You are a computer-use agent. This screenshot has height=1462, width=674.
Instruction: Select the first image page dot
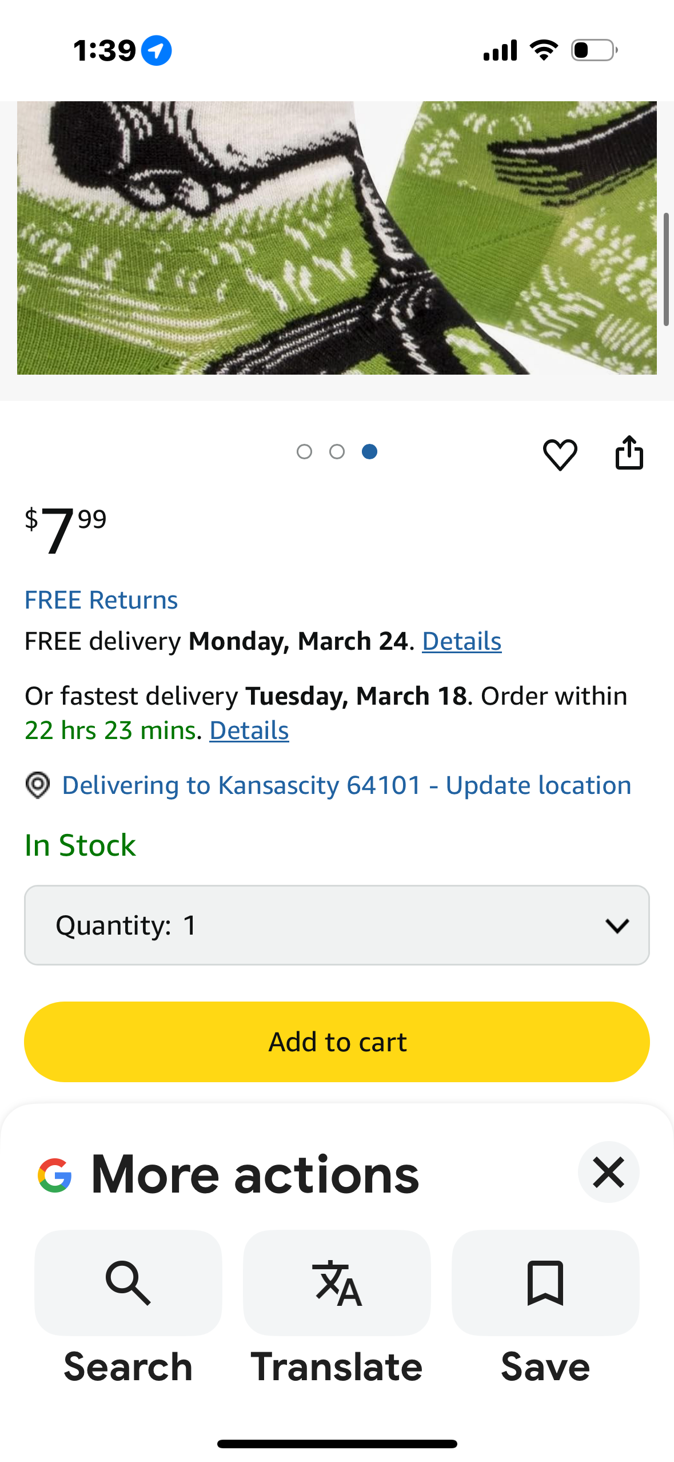coord(304,452)
